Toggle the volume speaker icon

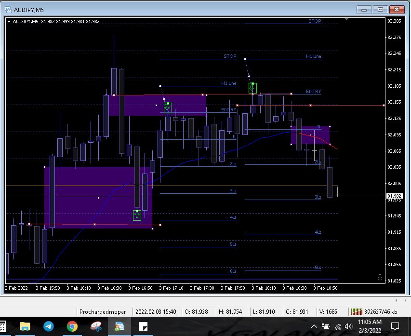(348, 327)
